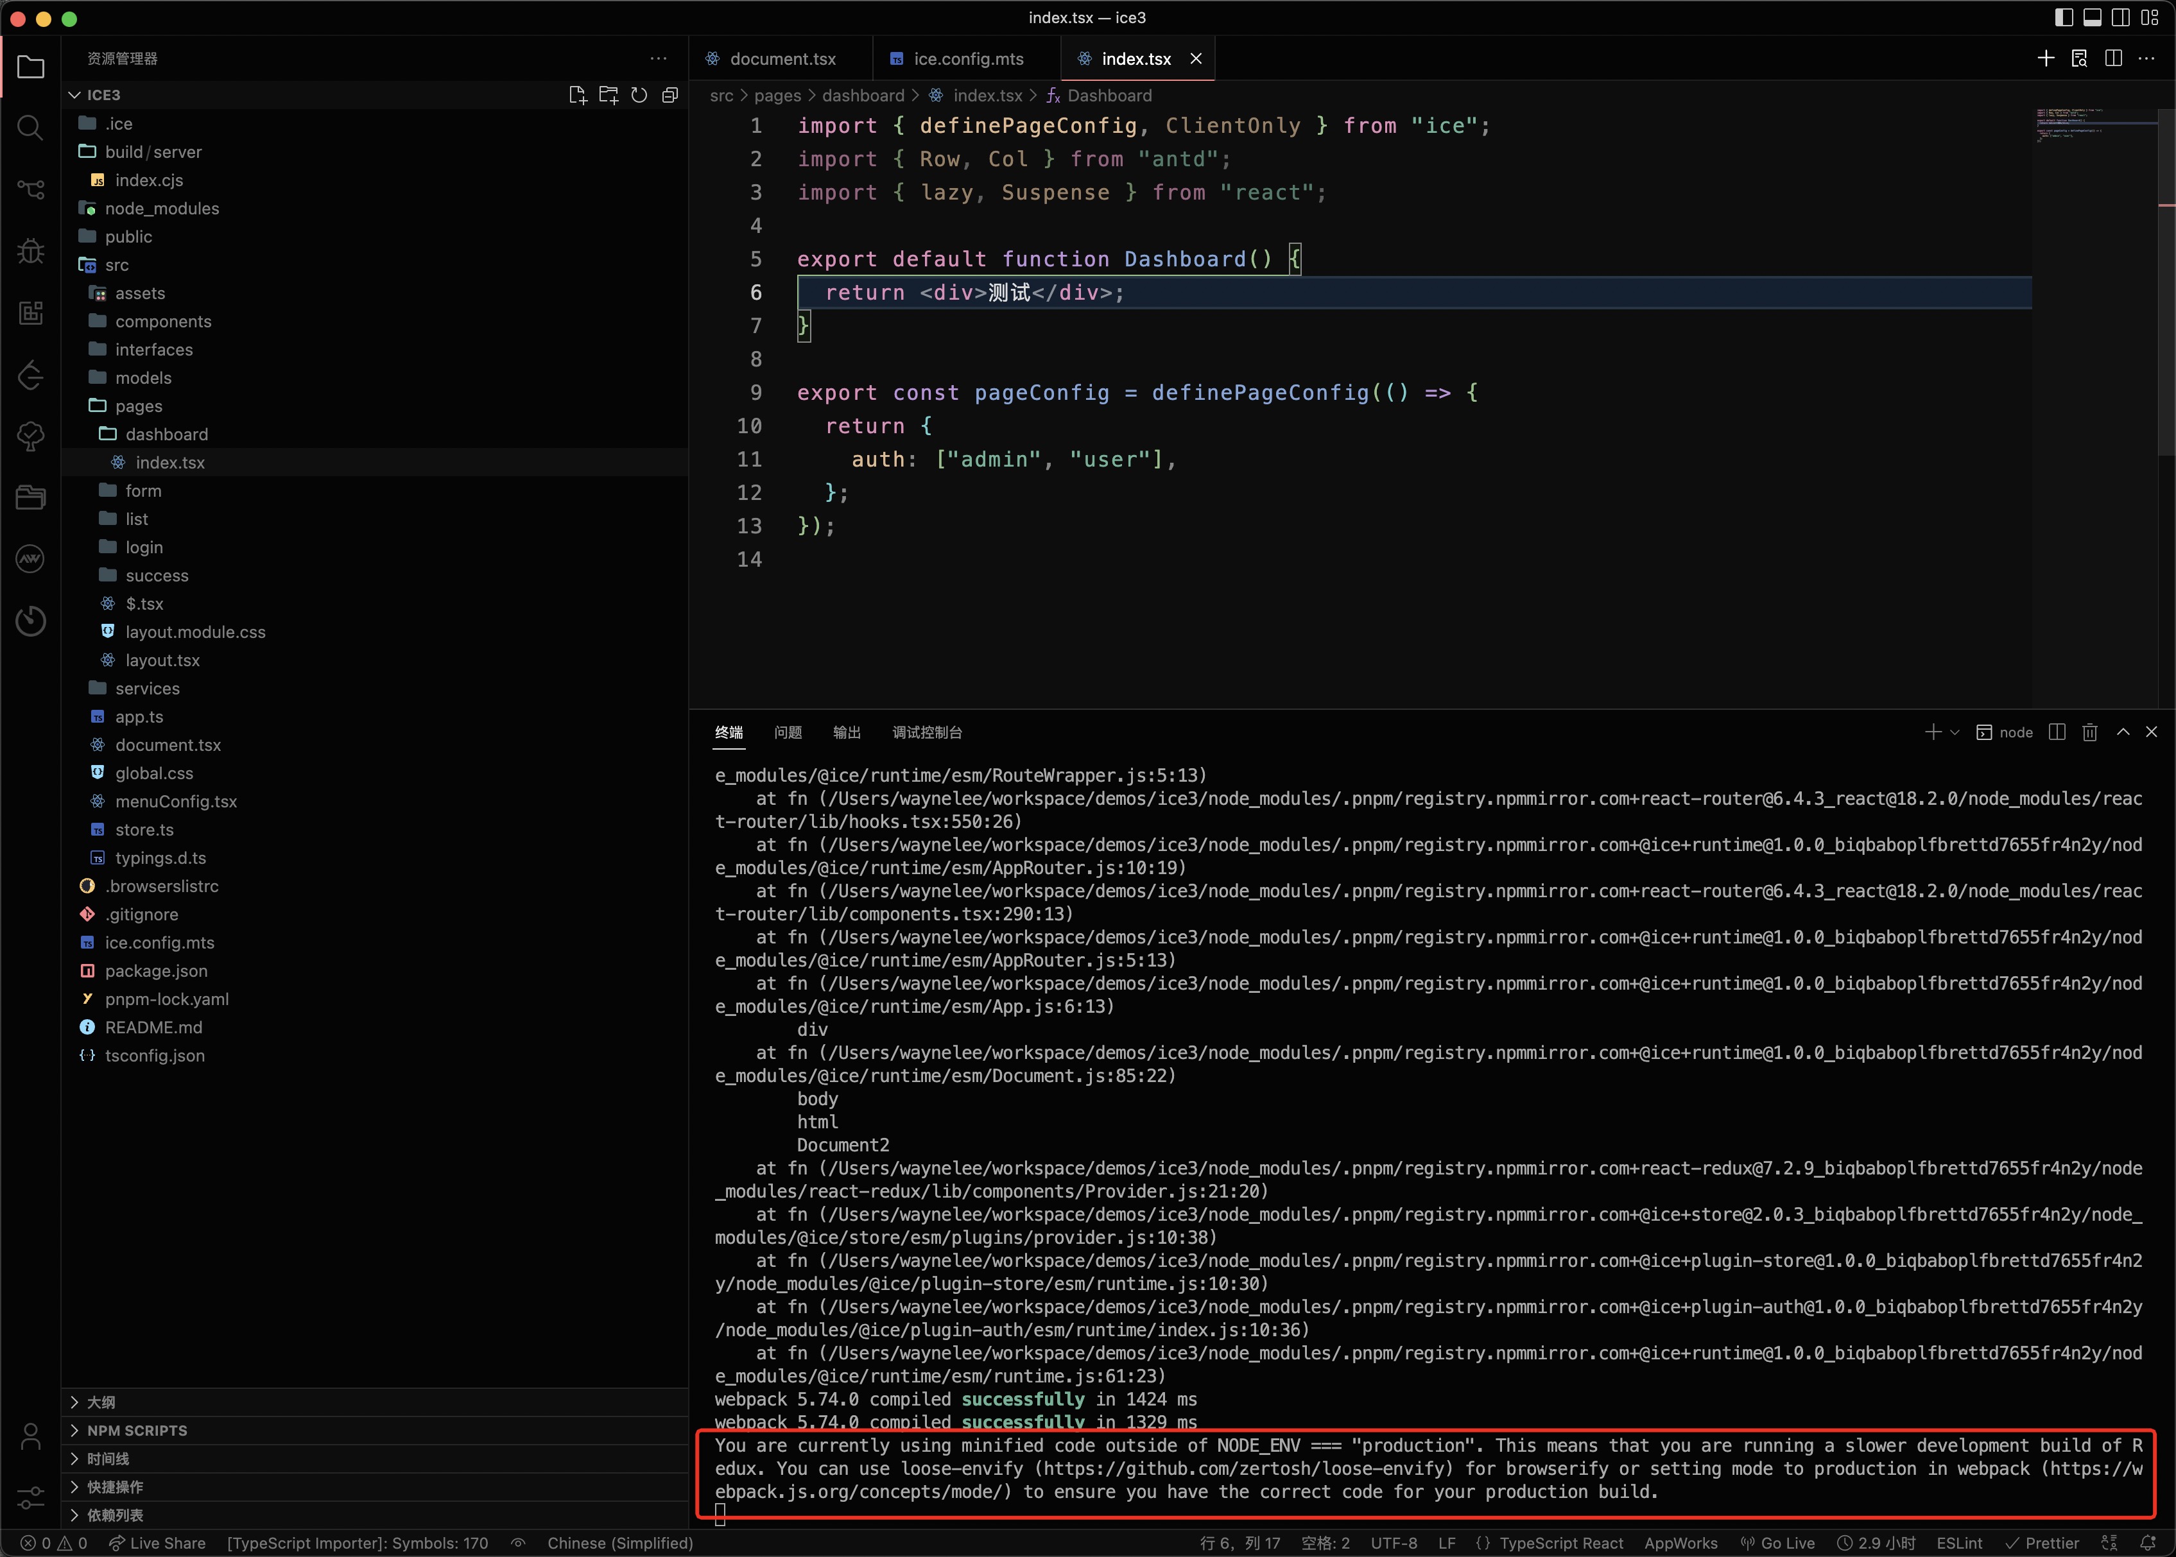Open Source Control view in activity bar
This screenshot has height=1557, width=2176.
point(31,190)
